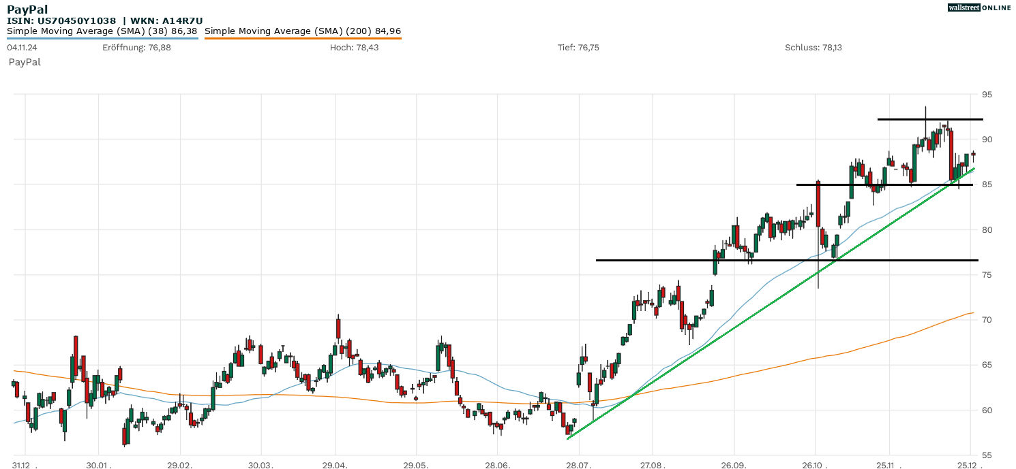This screenshot has width=1016, height=469.
Task: Click the Eröffnung 76,88 value
Action: (x=136, y=48)
